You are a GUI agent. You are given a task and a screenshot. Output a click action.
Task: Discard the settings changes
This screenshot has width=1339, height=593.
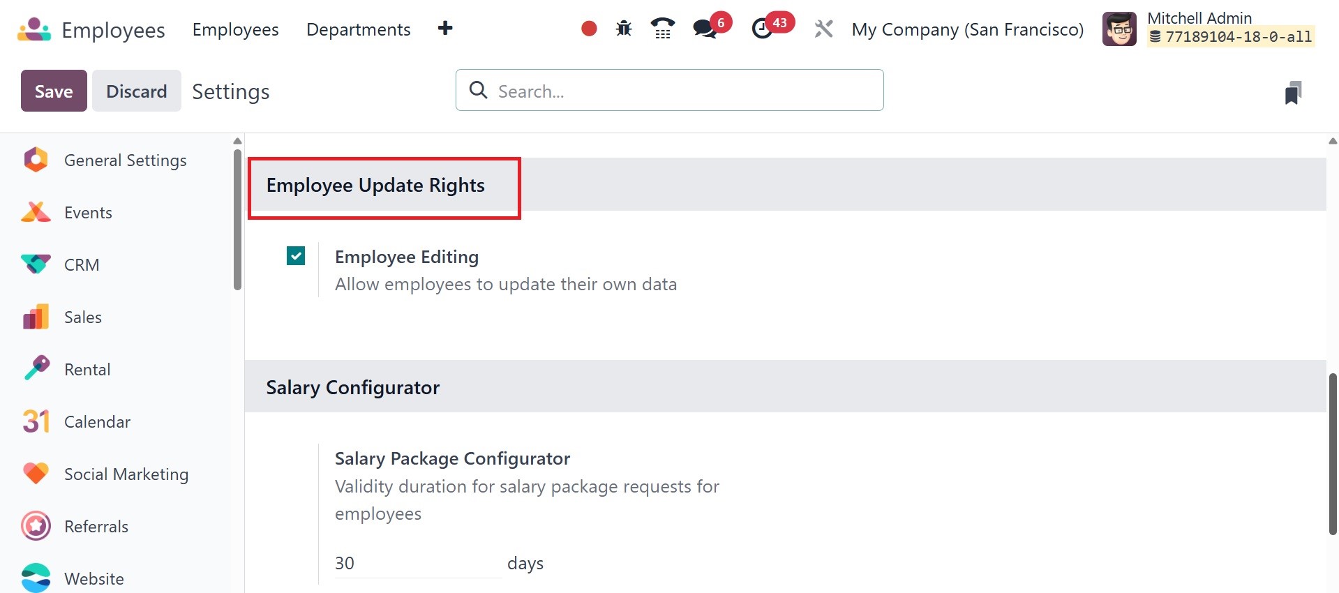coord(136,91)
